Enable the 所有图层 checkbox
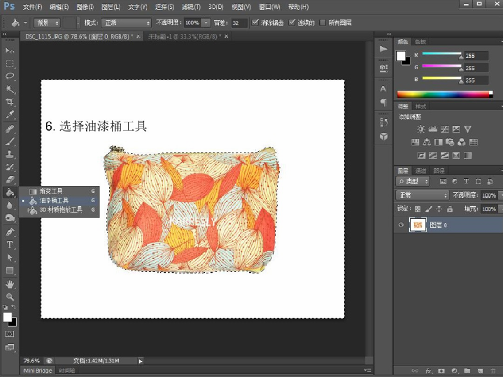This screenshot has width=503, height=377. (x=322, y=23)
